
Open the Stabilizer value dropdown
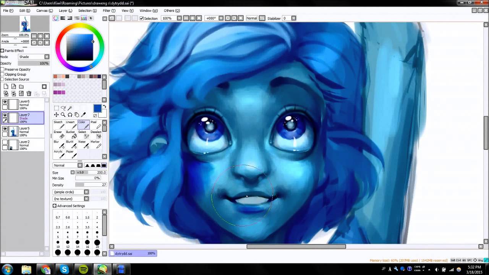[294, 18]
